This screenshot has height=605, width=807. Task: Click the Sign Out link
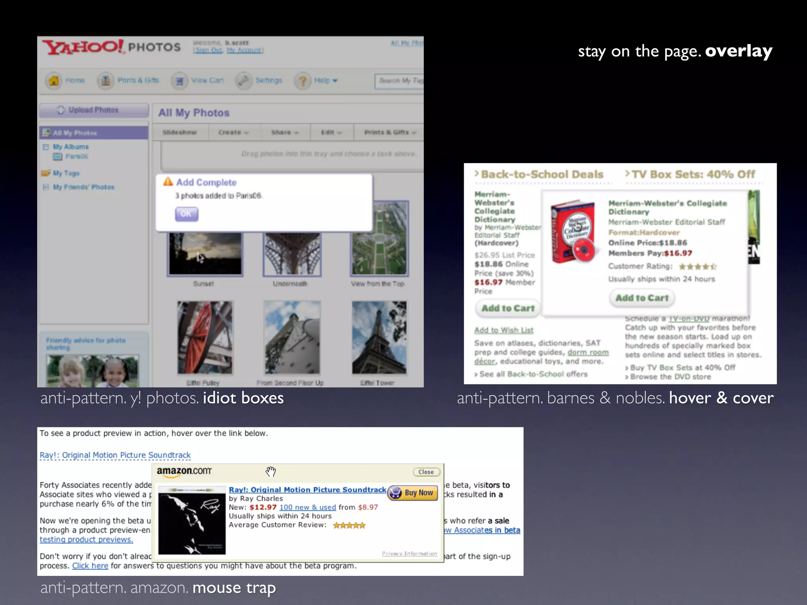point(209,50)
